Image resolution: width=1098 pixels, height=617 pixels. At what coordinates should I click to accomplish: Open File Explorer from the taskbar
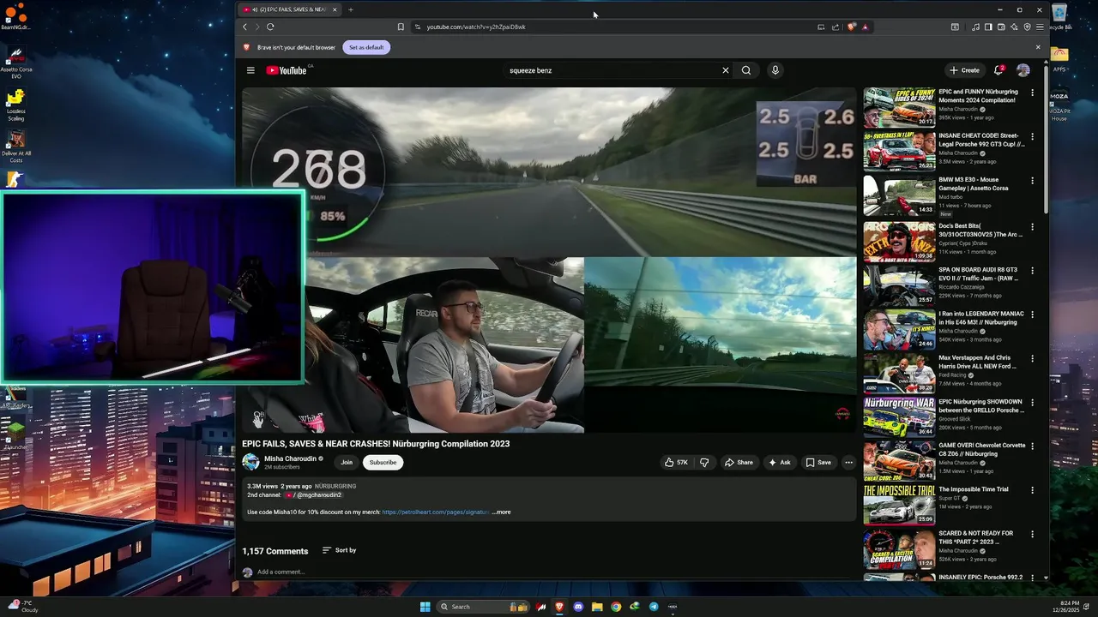click(x=597, y=607)
